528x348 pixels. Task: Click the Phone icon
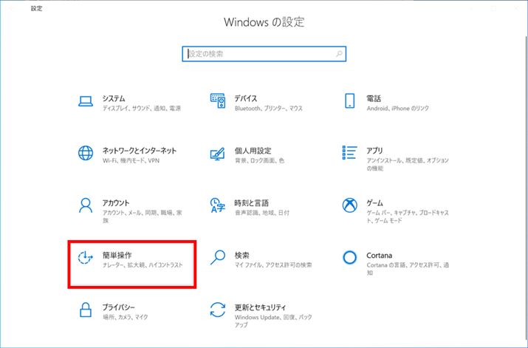tap(350, 101)
